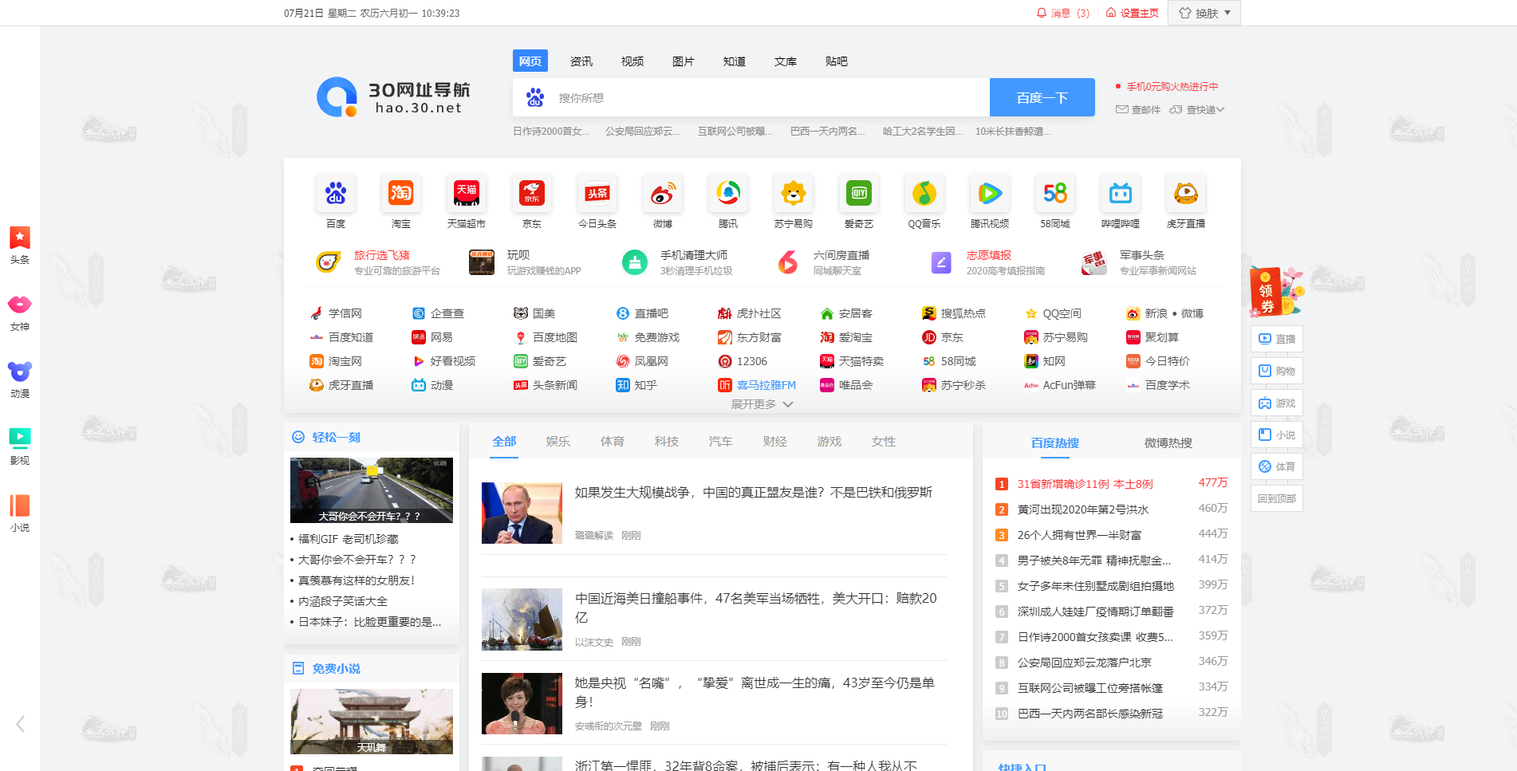
Task: Open the Bilibili icon
Action: pyautogui.click(x=1121, y=194)
